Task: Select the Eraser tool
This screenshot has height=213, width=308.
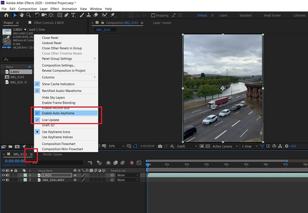Action: tap(96, 15)
